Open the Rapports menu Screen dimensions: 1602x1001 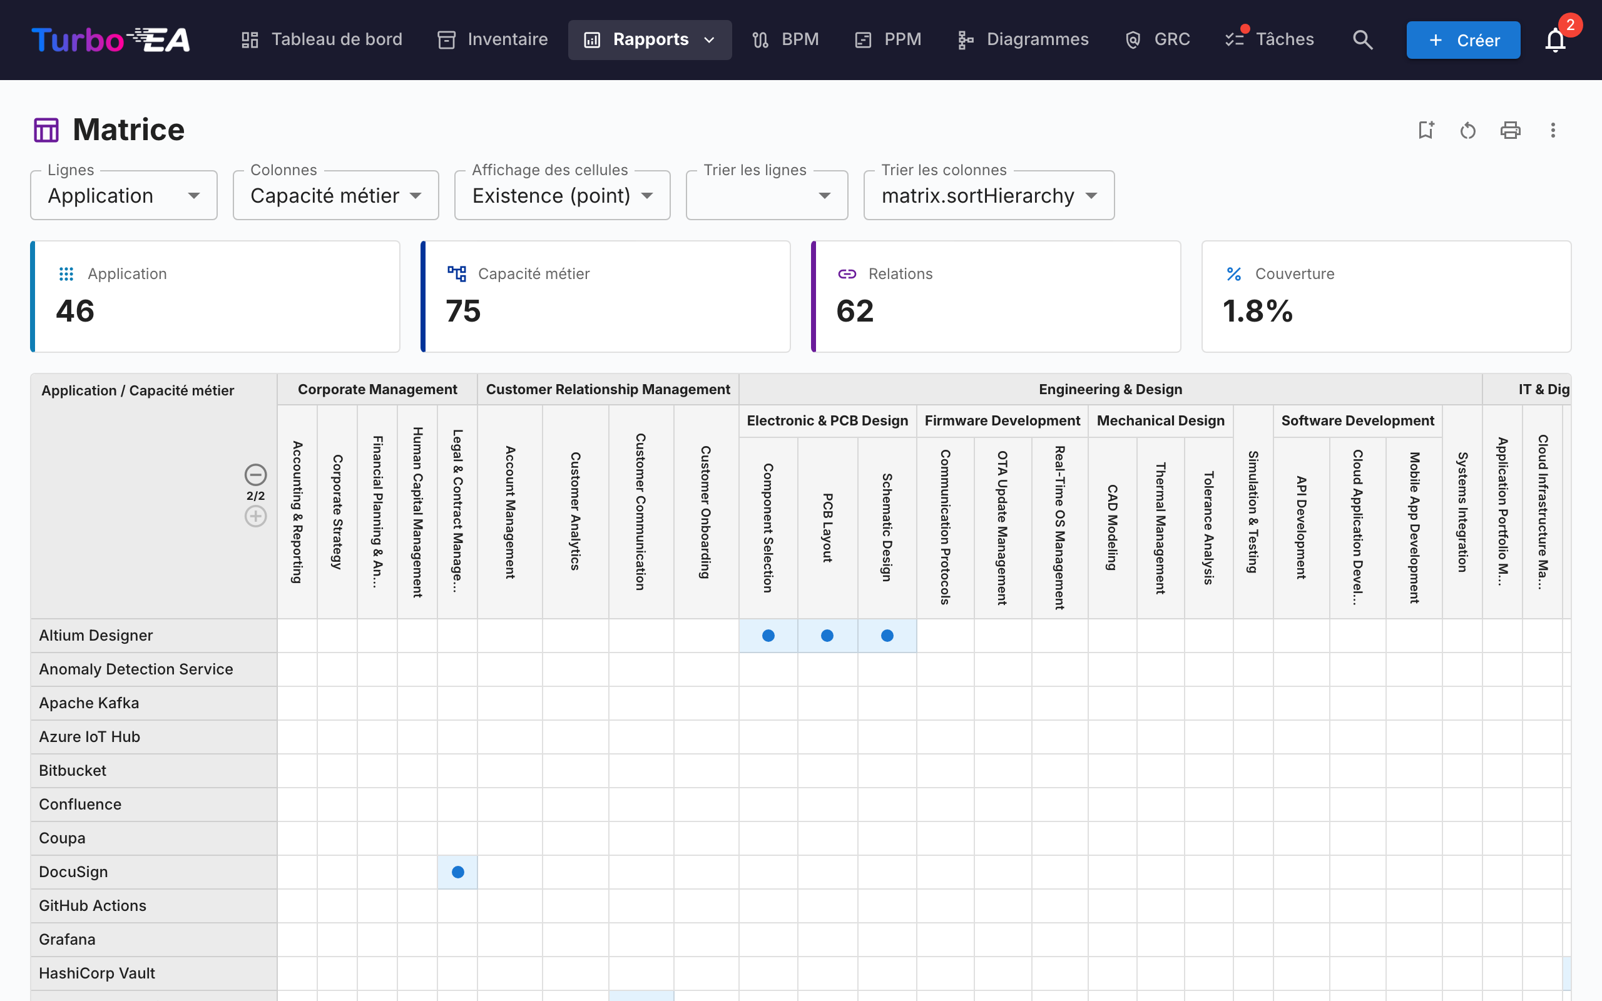(x=650, y=39)
